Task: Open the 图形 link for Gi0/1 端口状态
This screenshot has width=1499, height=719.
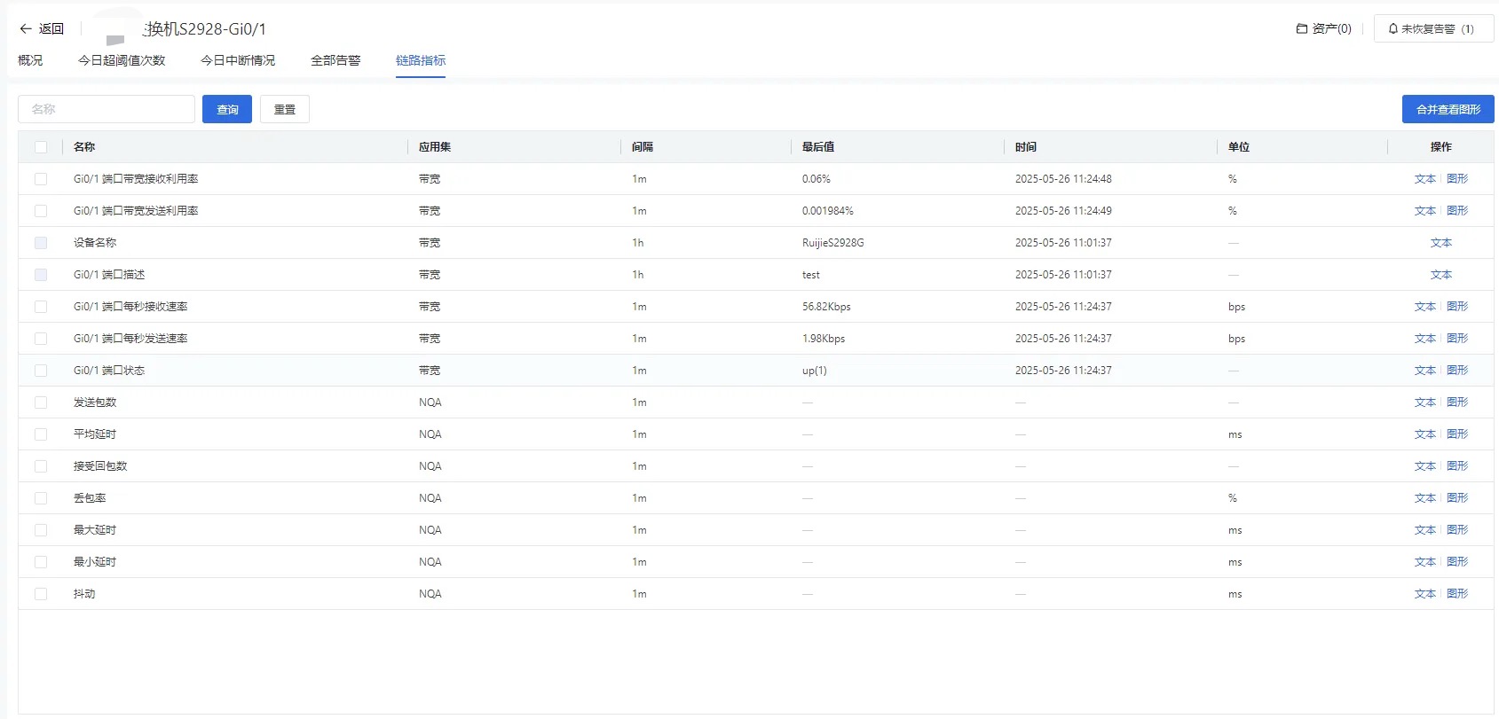Action: [x=1457, y=371]
